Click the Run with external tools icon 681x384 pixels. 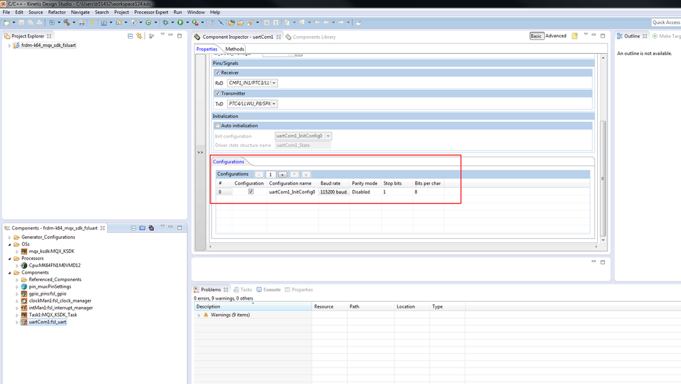coord(196,22)
